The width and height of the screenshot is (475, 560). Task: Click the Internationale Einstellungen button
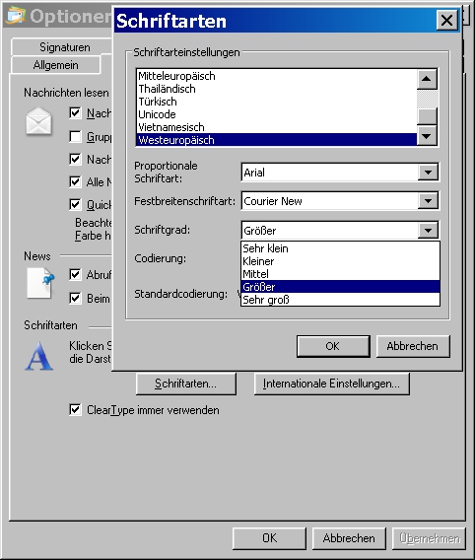[x=331, y=384]
